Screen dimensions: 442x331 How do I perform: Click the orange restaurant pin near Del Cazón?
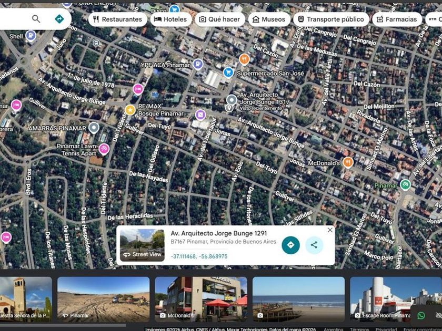244,59
